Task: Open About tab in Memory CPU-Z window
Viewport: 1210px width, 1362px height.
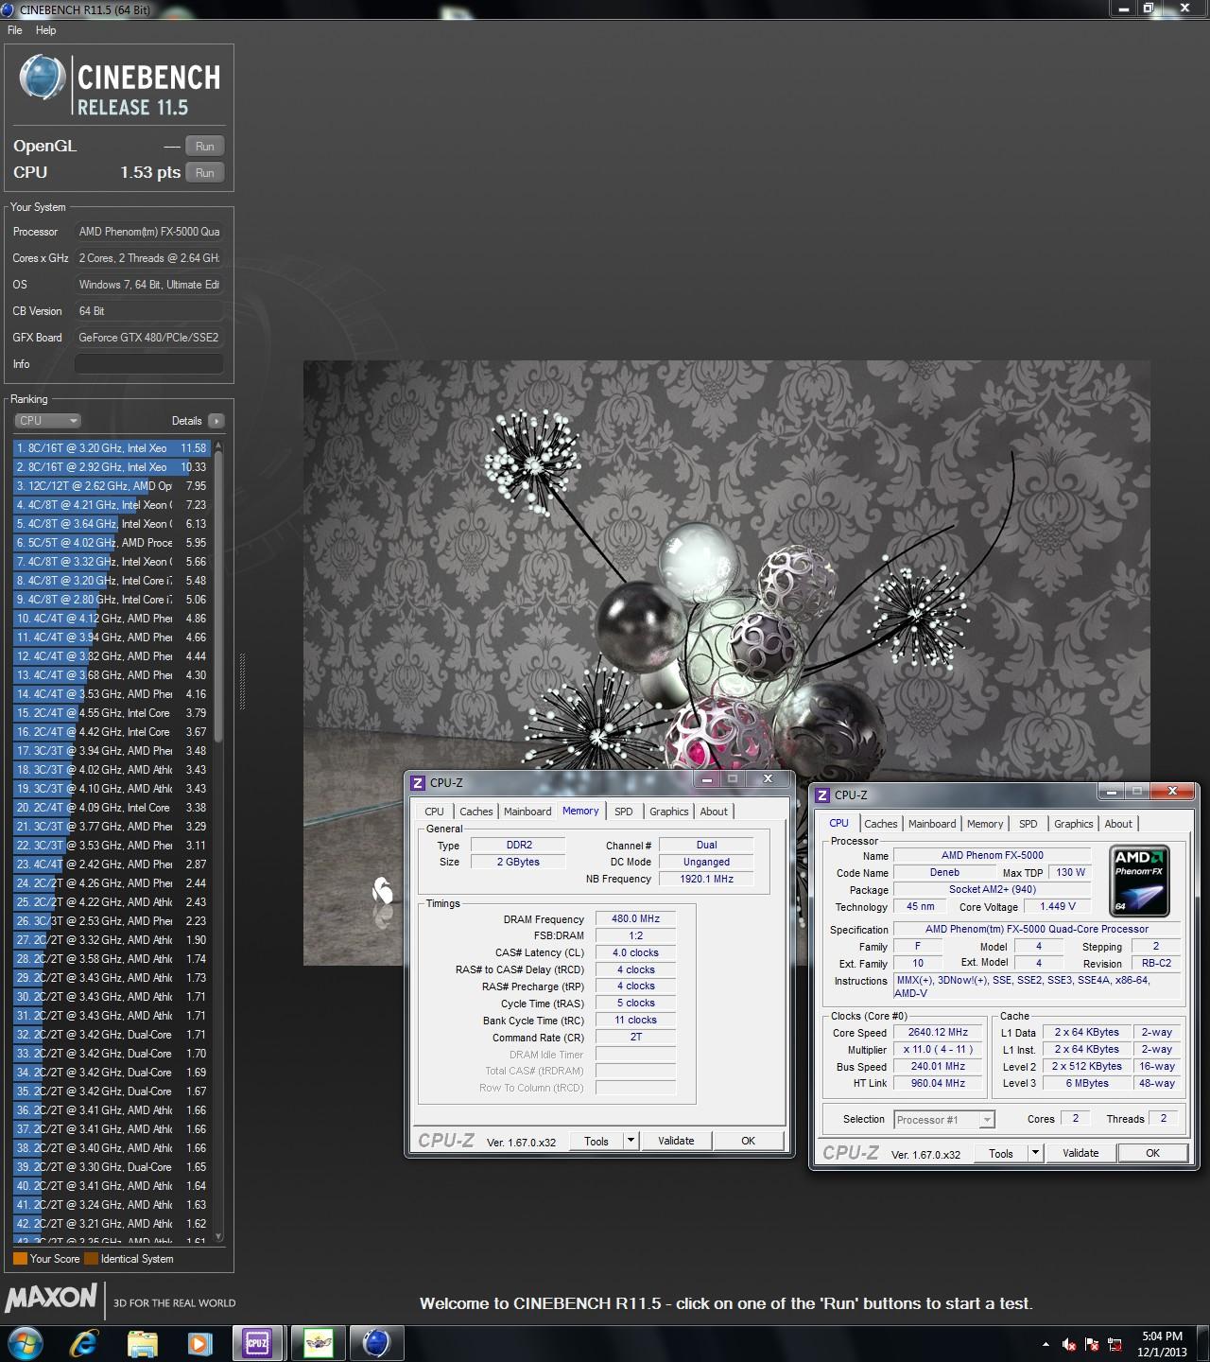Action: pyautogui.click(x=714, y=812)
